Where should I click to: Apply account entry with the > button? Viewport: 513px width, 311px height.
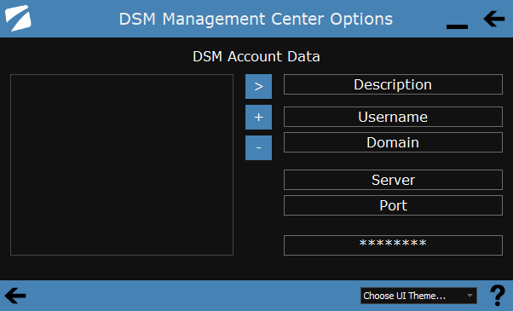(258, 86)
